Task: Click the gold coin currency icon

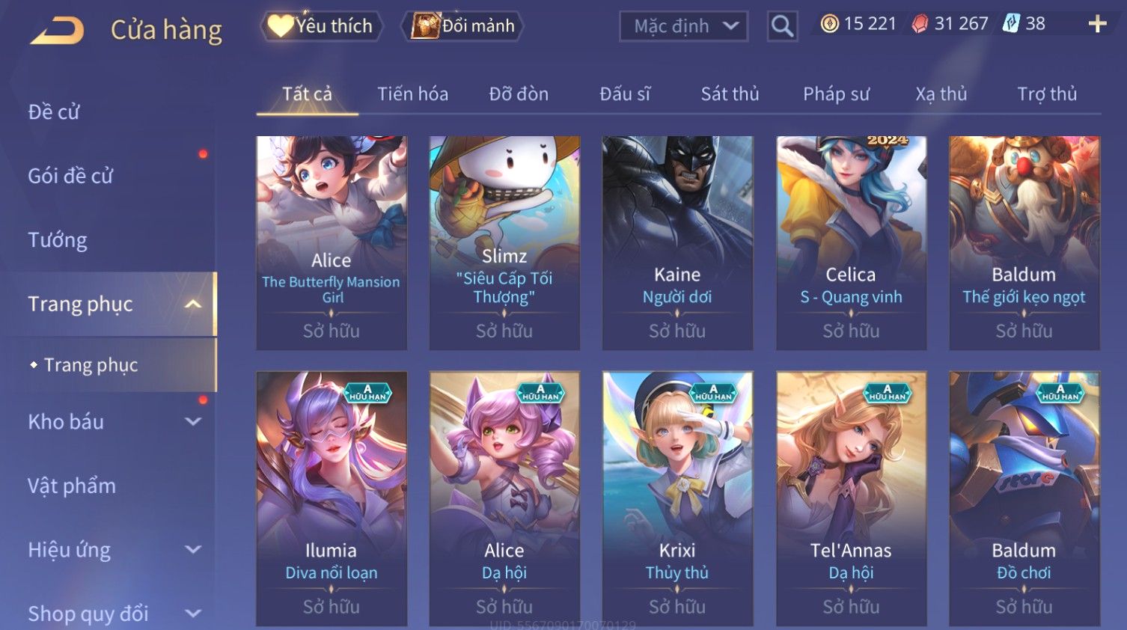Action: point(829,24)
